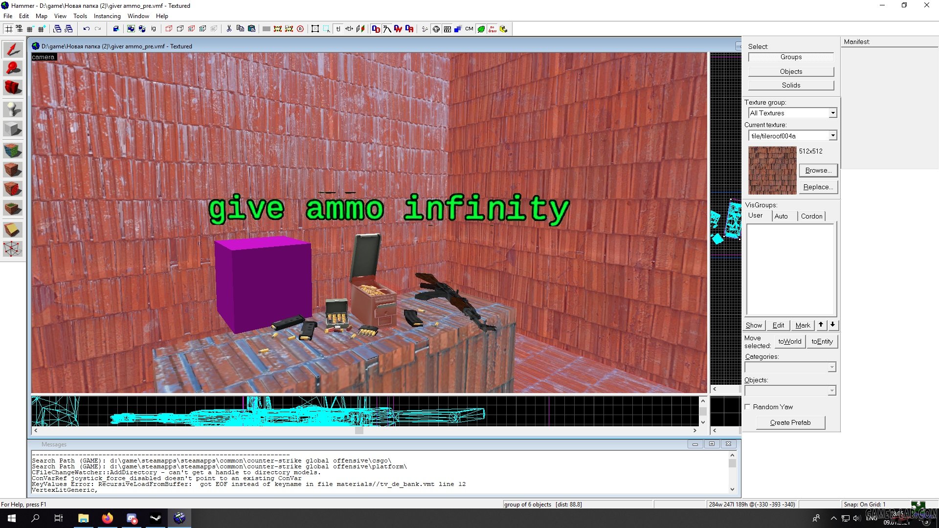
Task: Switch to the Auto VisGroups tab
Action: (781, 216)
